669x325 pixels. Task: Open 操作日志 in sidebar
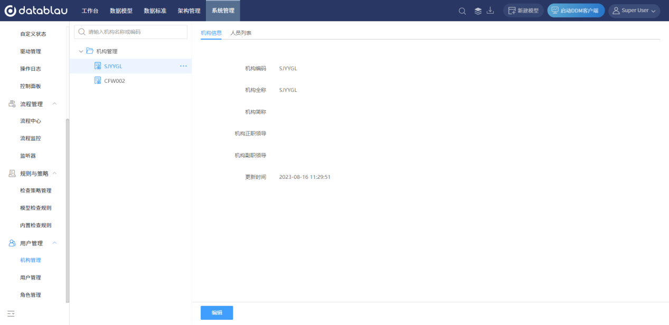pyautogui.click(x=31, y=69)
